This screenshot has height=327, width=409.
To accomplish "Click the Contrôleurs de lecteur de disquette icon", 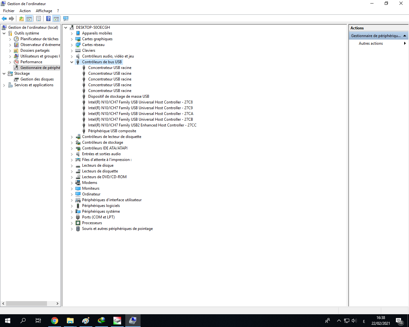I will tap(78, 137).
